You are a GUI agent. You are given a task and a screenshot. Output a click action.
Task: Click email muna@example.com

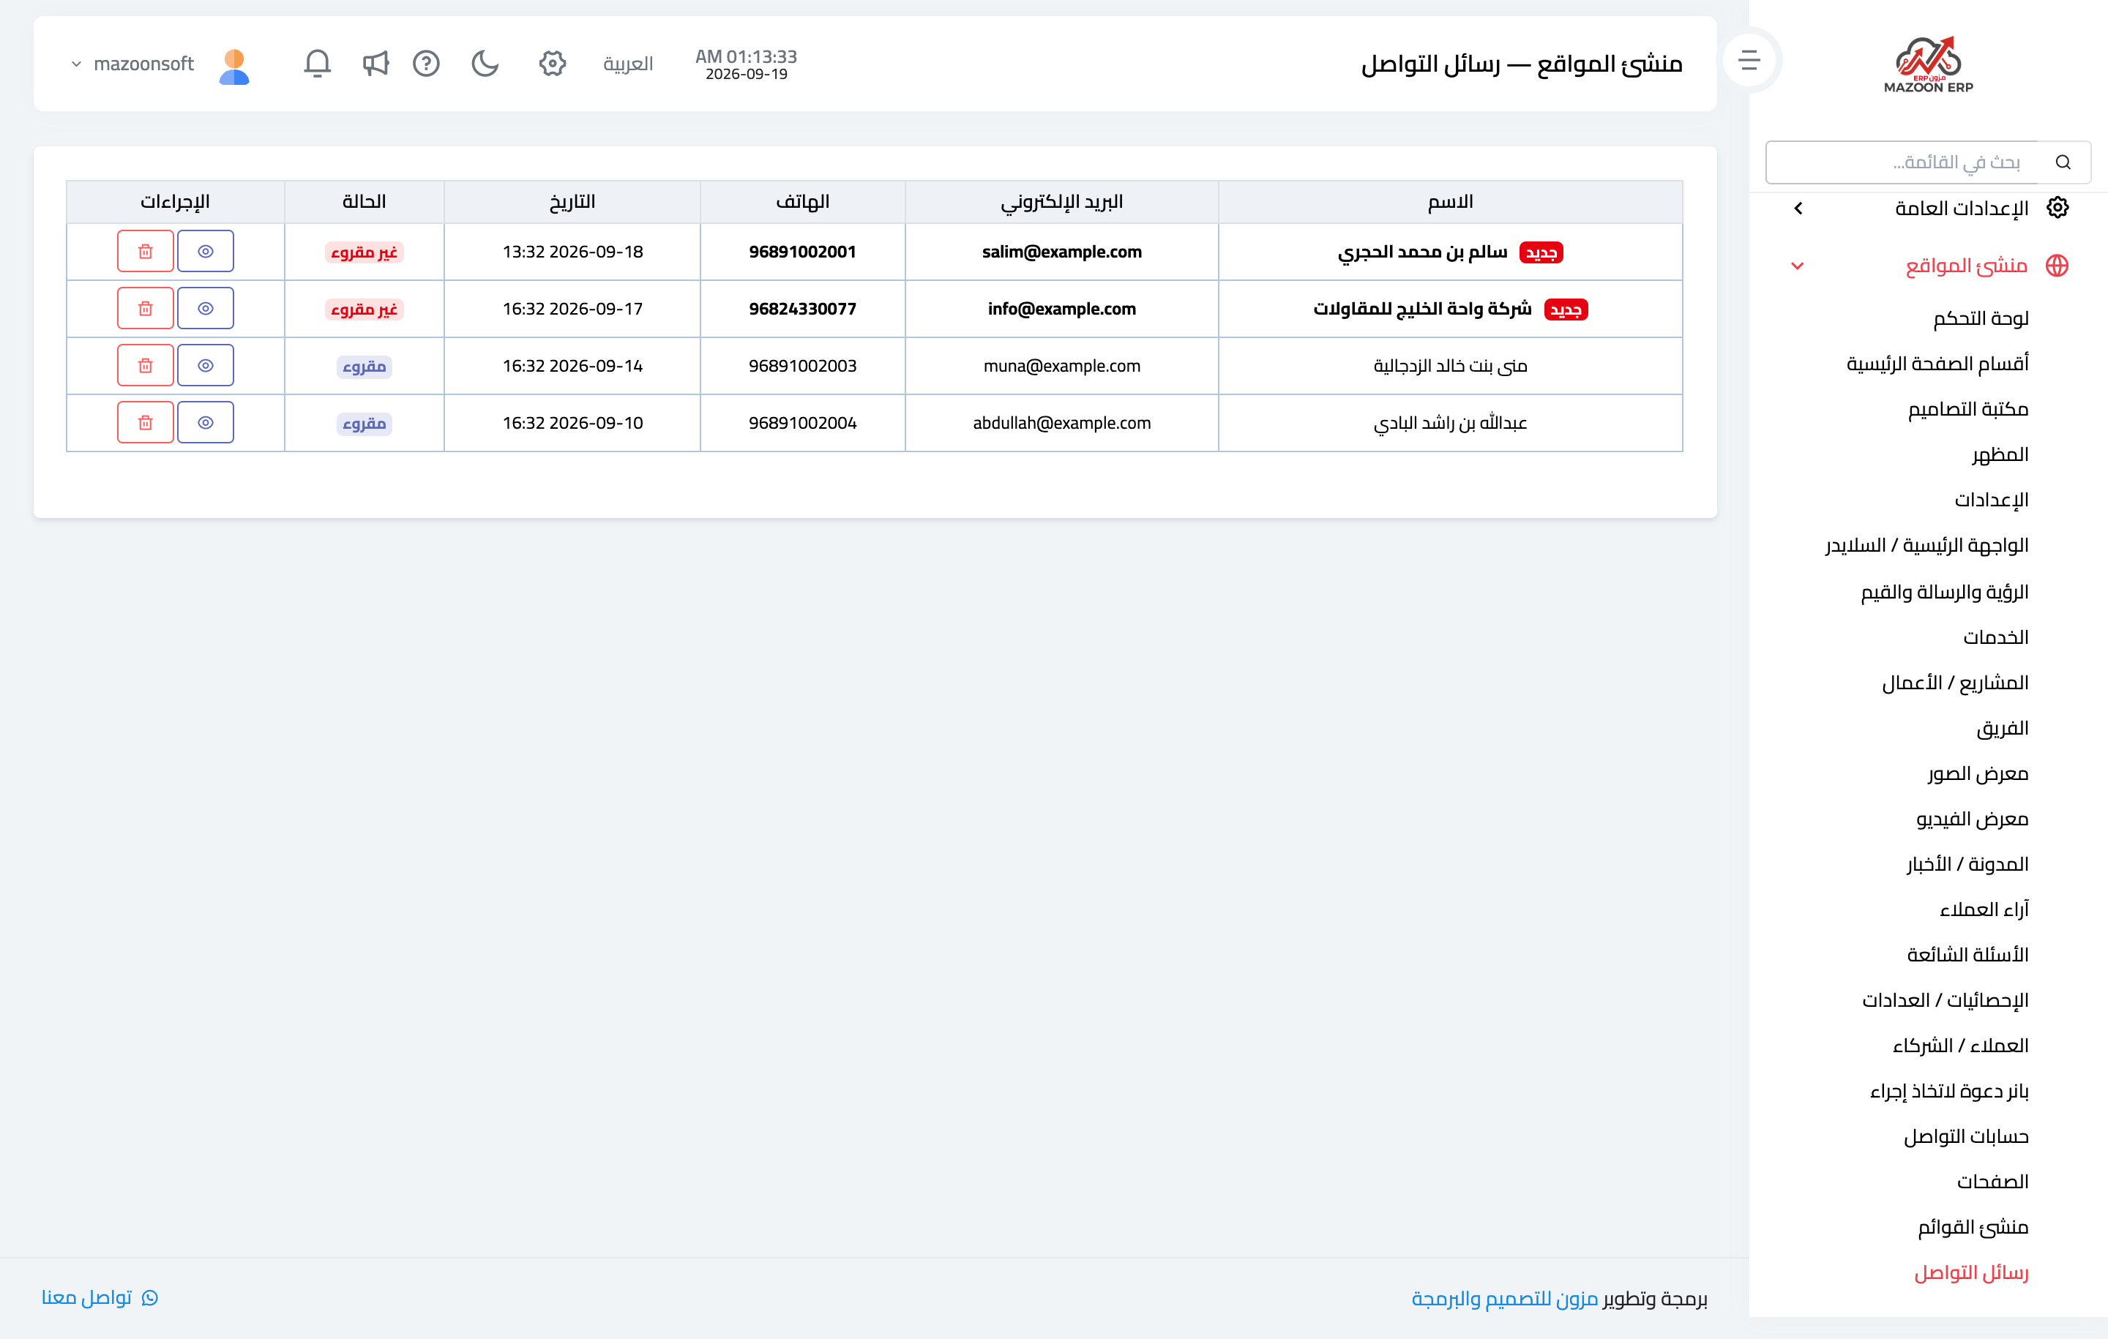(x=1062, y=366)
